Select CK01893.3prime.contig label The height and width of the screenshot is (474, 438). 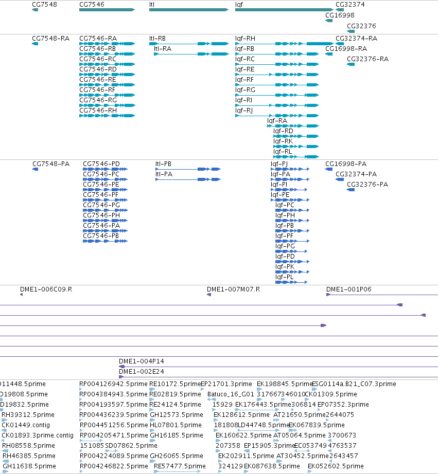pos(38,435)
